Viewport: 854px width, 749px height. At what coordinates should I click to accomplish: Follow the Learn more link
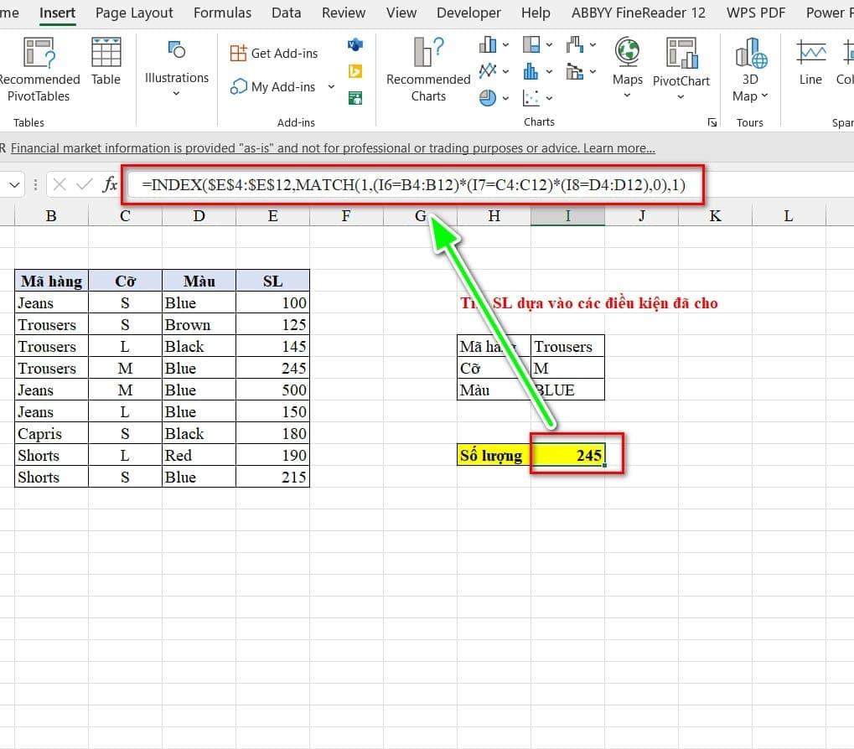click(x=619, y=148)
